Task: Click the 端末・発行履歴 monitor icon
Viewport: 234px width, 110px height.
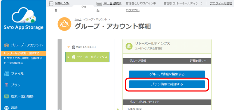Action: [x=7, y=96]
